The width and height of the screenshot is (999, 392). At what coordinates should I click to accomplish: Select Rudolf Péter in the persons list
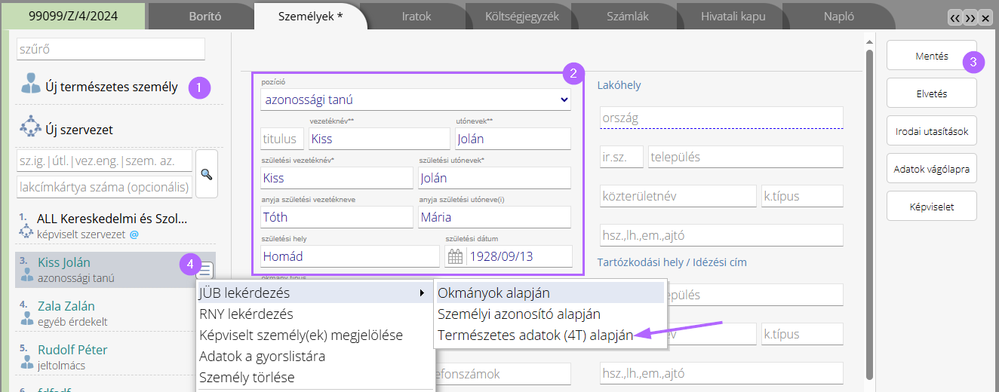(x=115, y=357)
